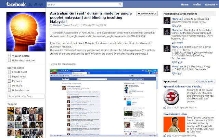
Task: Open the My drafts icon
Action: (x=9, y=86)
